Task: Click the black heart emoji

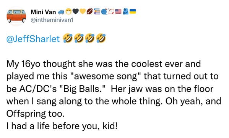Action: (76, 11)
